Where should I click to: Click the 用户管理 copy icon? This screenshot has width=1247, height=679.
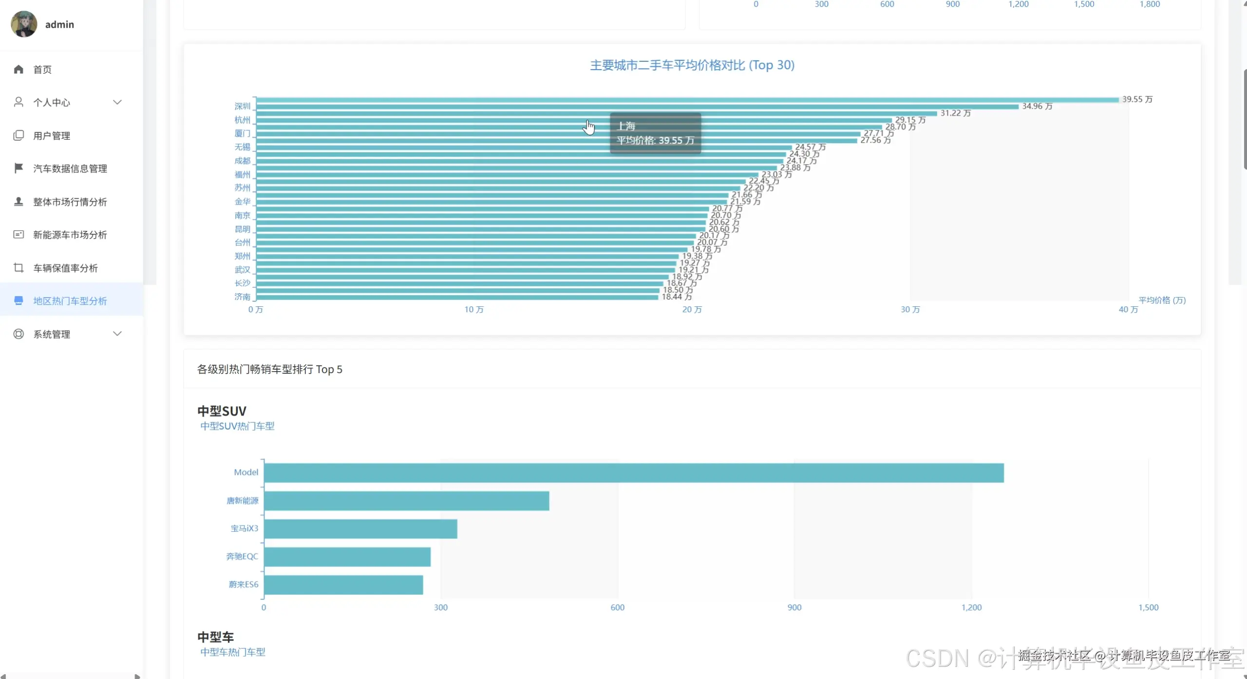point(19,135)
